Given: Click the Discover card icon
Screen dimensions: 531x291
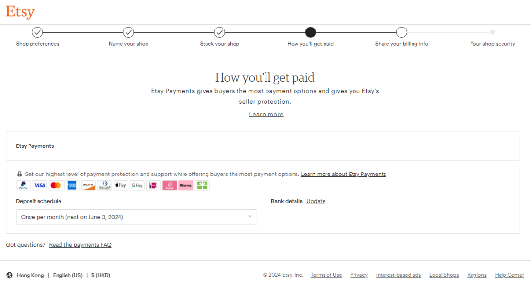Looking at the screenshot, I should [x=88, y=185].
